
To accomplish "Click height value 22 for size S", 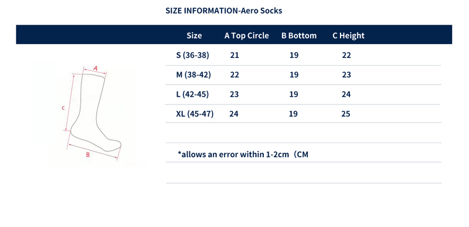I will [x=346, y=55].
